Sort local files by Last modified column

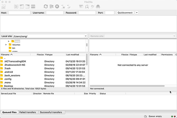click(76, 55)
